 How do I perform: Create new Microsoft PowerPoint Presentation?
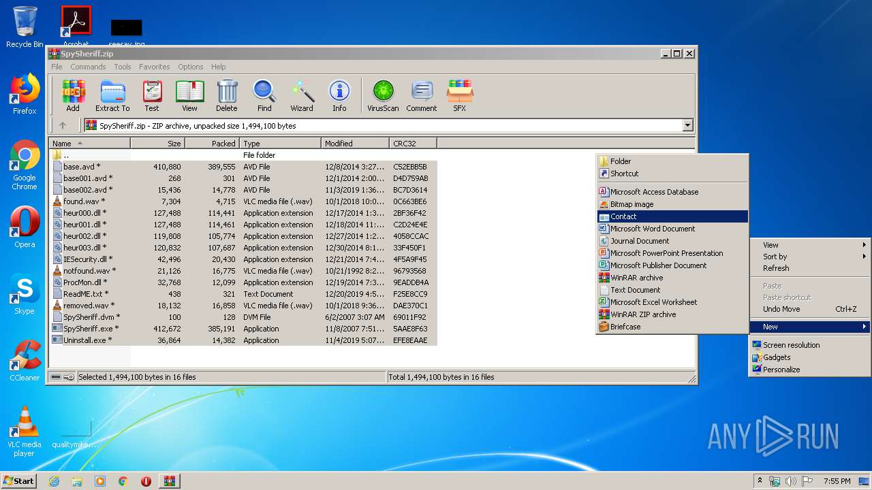(672, 253)
